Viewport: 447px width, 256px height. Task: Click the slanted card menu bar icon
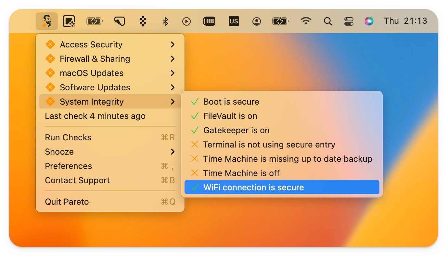click(120, 21)
